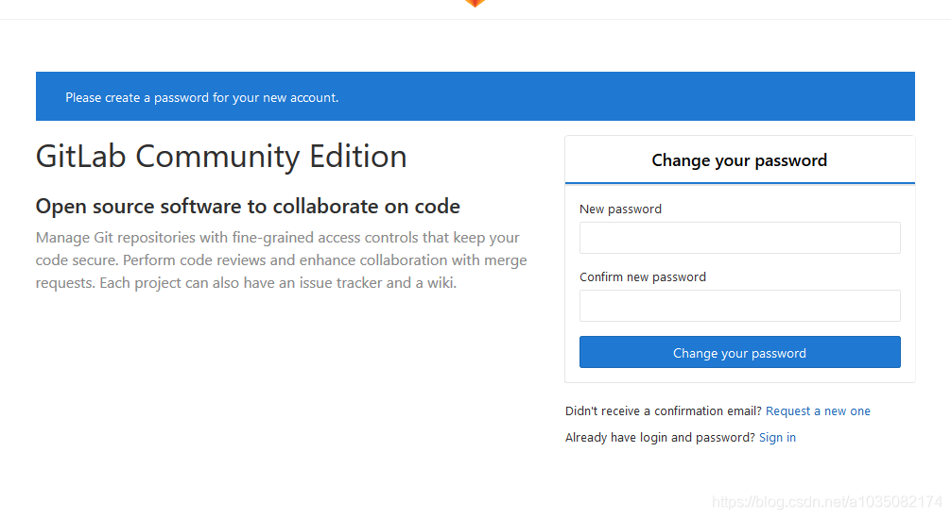Click the 'Please create a password' notice text
Screen dimensions: 951x519
pos(202,97)
